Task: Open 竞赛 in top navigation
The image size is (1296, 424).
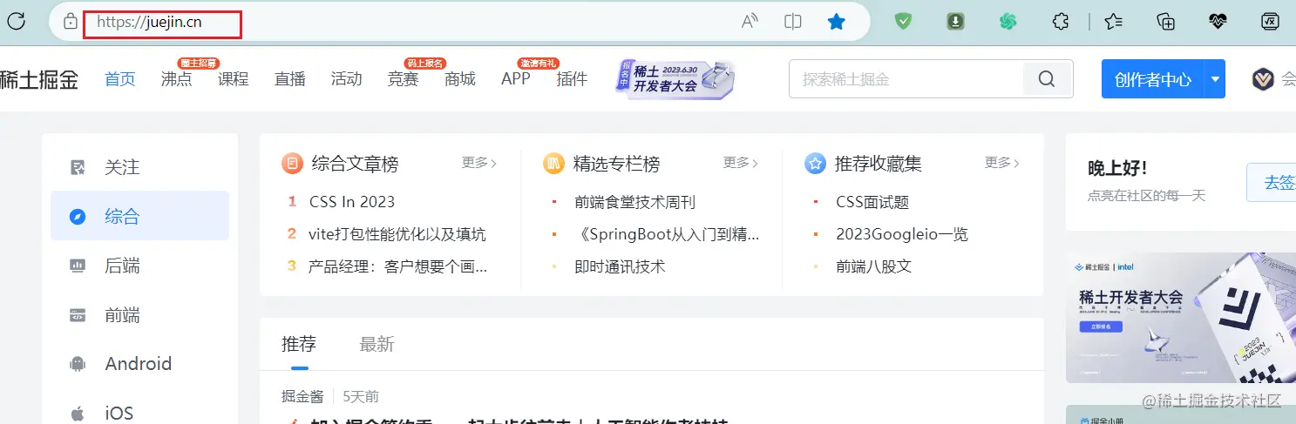Action: coord(404,79)
